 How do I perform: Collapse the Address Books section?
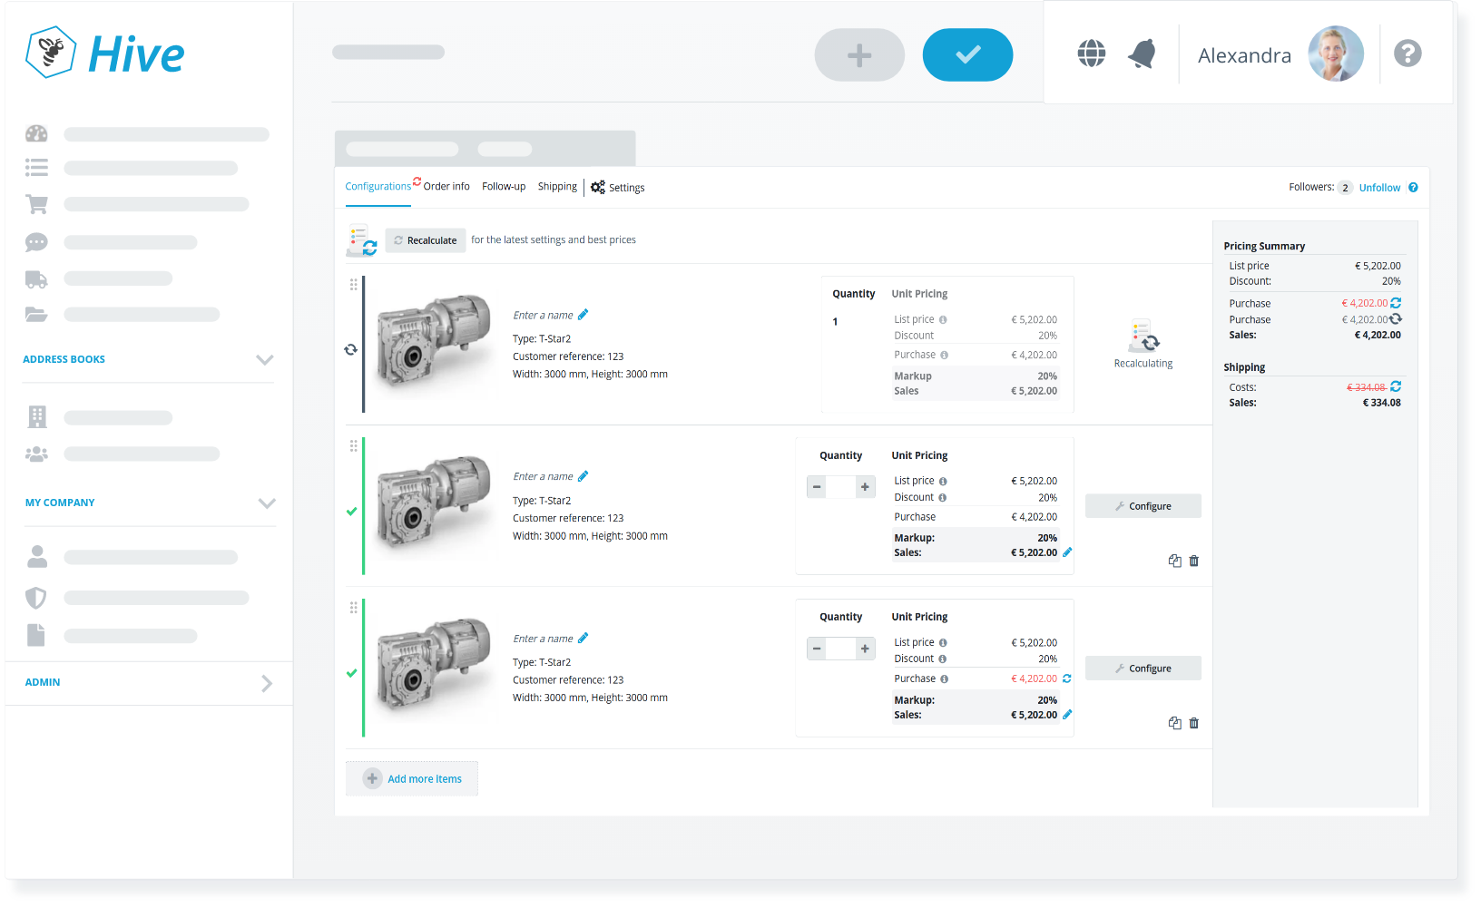pyautogui.click(x=265, y=360)
